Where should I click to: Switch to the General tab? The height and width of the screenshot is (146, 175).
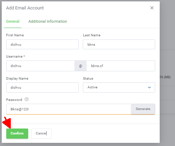13,21
